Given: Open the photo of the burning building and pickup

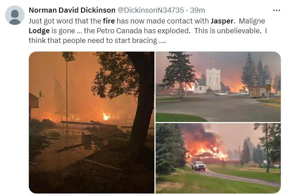Looking at the screenshot, I should click(x=218, y=158).
